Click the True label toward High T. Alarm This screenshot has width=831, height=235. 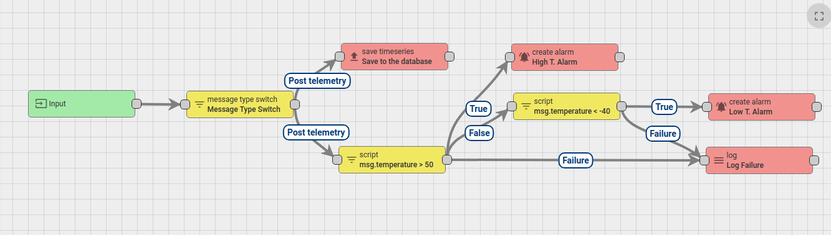(479, 109)
